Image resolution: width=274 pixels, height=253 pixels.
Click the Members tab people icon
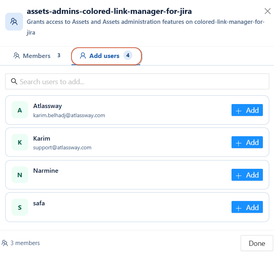click(16, 56)
